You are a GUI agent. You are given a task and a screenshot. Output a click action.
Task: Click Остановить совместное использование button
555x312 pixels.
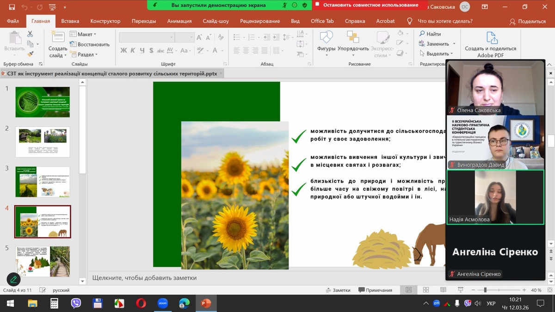(x=370, y=5)
